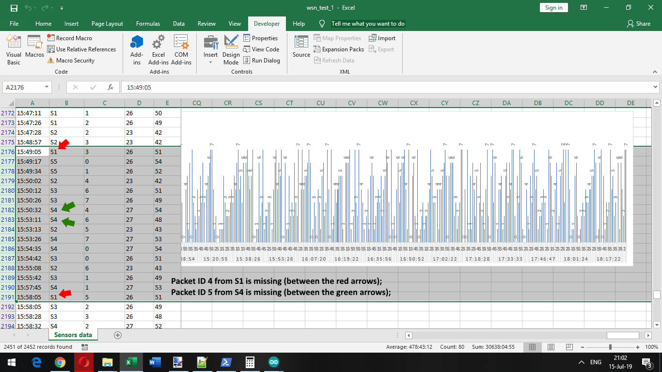Click the Tell me search box
This screenshot has width=662, height=372.
[368, 24]
